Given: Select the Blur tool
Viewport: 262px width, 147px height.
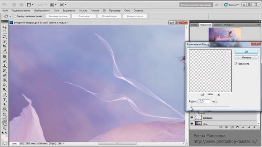Looking at the screenshot, I should 5,85.
